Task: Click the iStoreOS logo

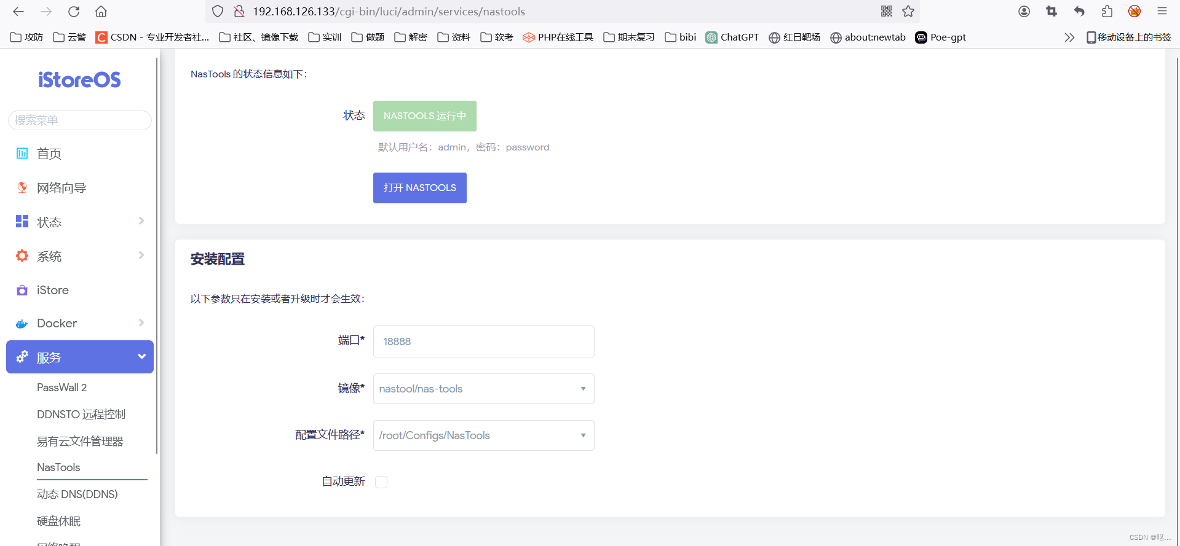Action: click(x=79, y=80)
